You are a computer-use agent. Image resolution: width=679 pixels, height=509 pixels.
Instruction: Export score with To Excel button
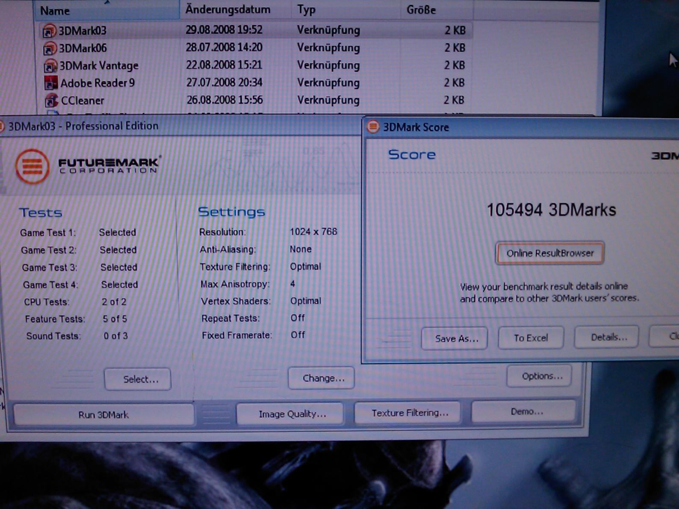(x=531, y=338)
